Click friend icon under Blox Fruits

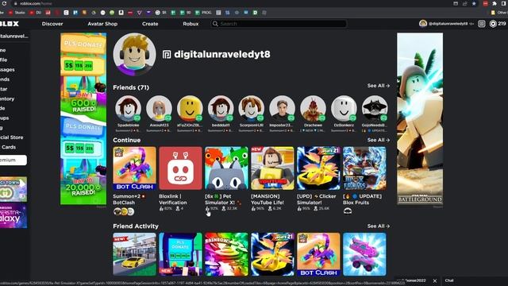click(348, 211)
